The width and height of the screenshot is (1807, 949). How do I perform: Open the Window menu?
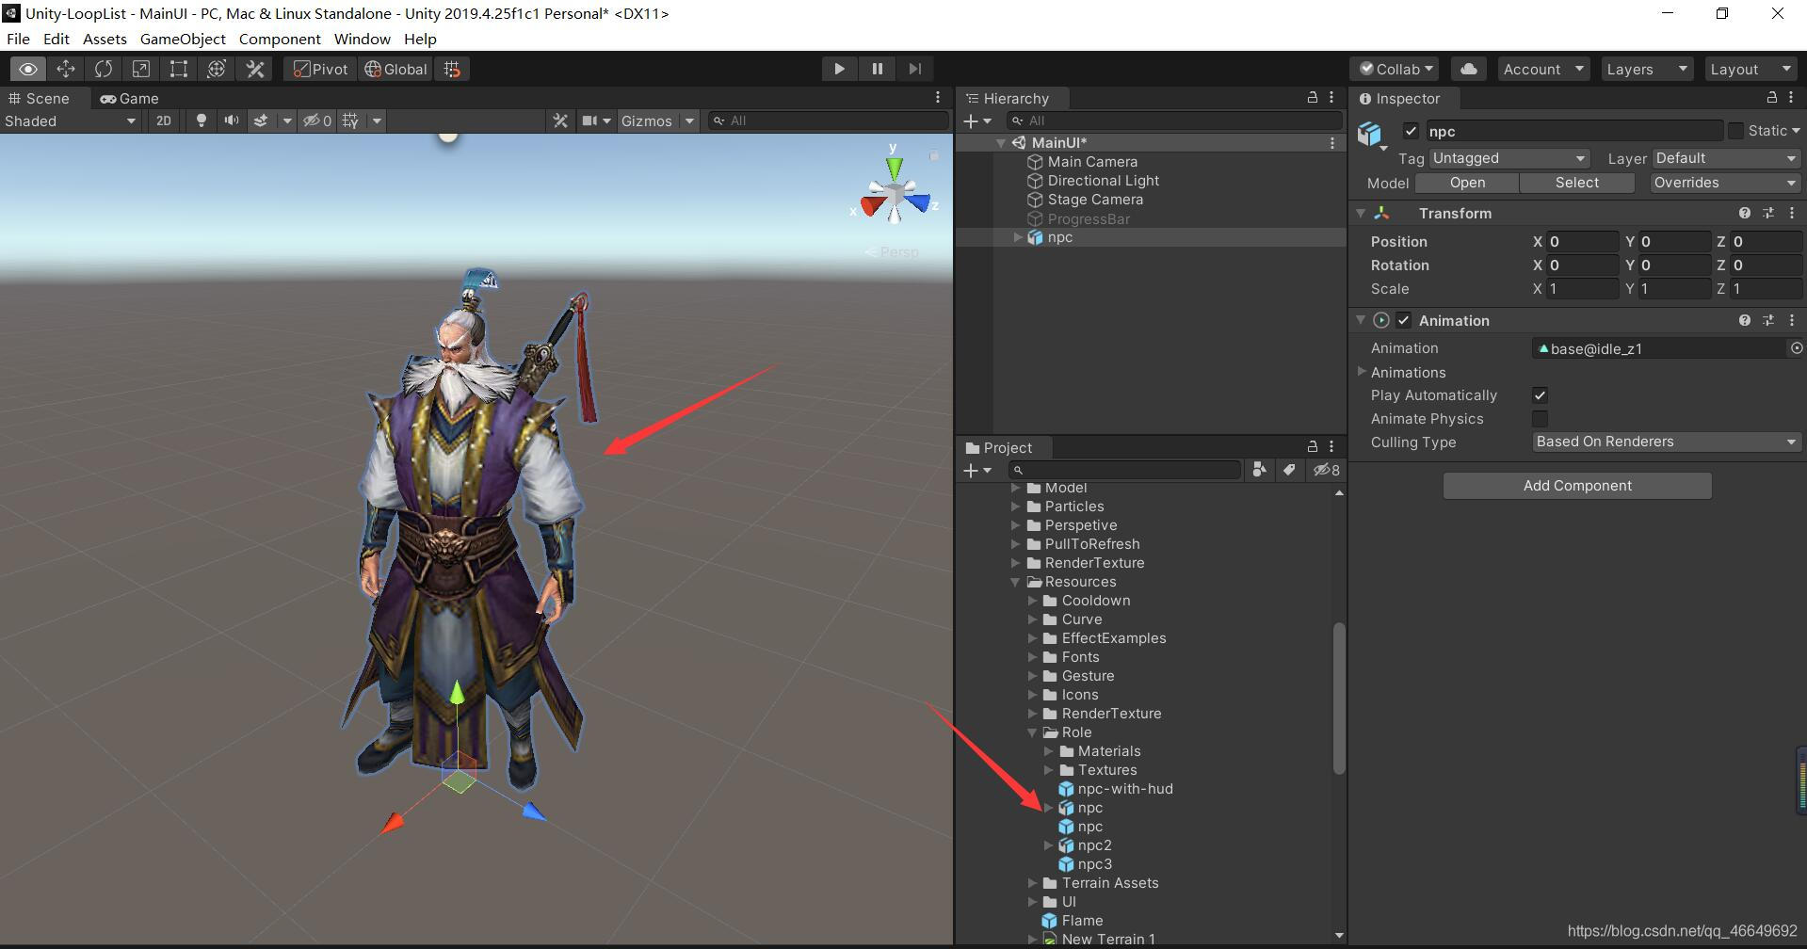[x=362, y=39]
